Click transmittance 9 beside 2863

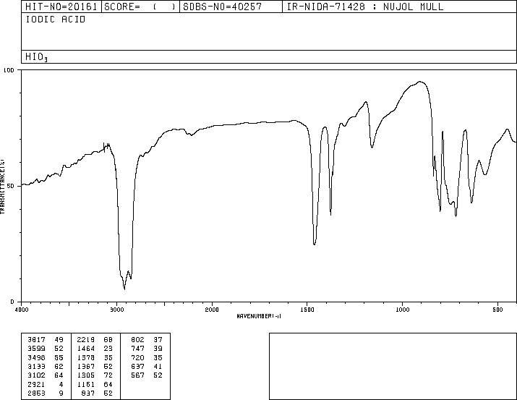61,393
